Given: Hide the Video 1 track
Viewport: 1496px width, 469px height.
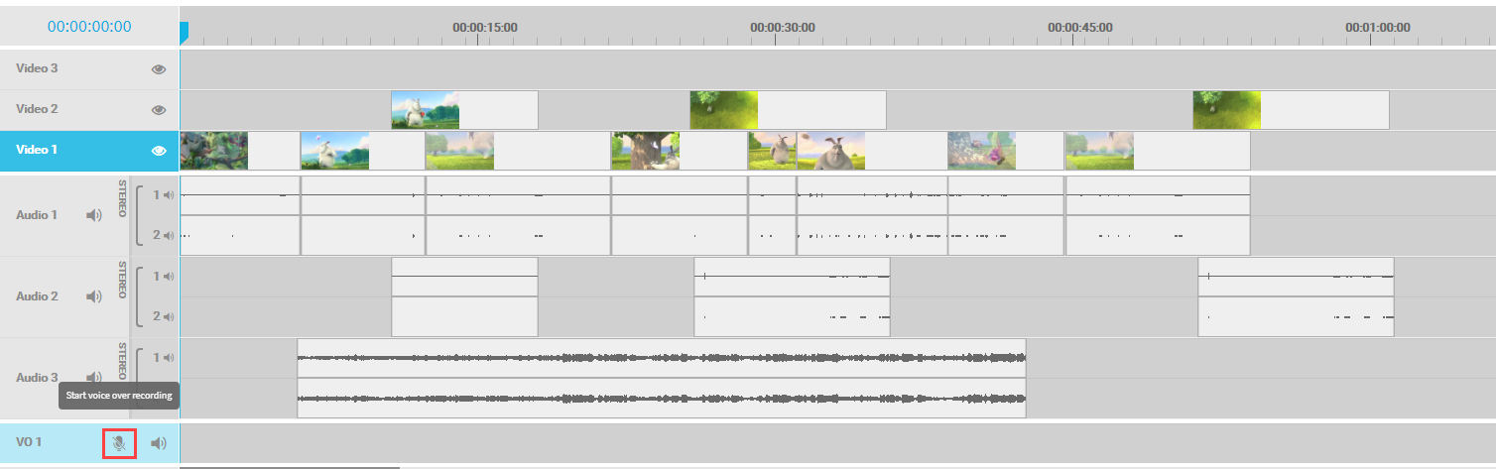Looking at the screenshot, I should click(158, 151).
